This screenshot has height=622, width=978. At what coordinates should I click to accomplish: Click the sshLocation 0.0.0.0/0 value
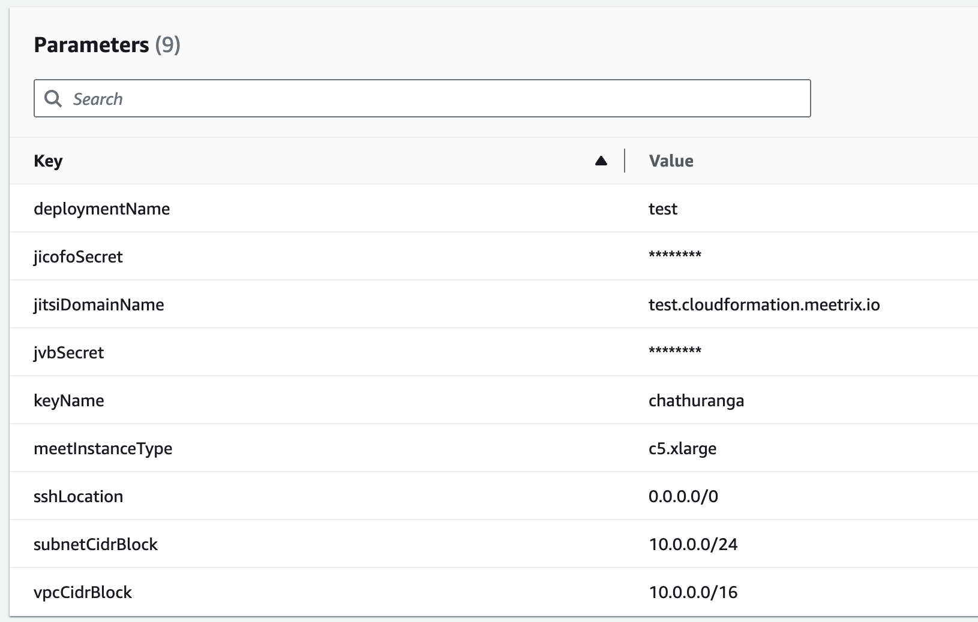click(683, 496)
